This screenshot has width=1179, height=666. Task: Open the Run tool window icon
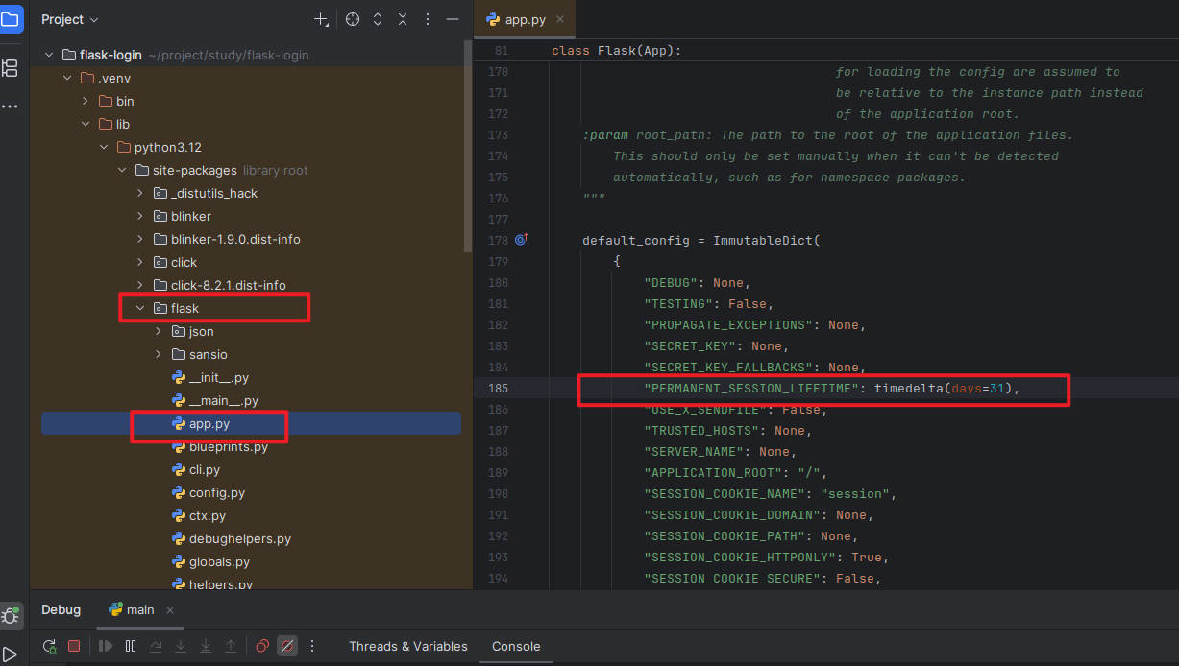point(11,654)
